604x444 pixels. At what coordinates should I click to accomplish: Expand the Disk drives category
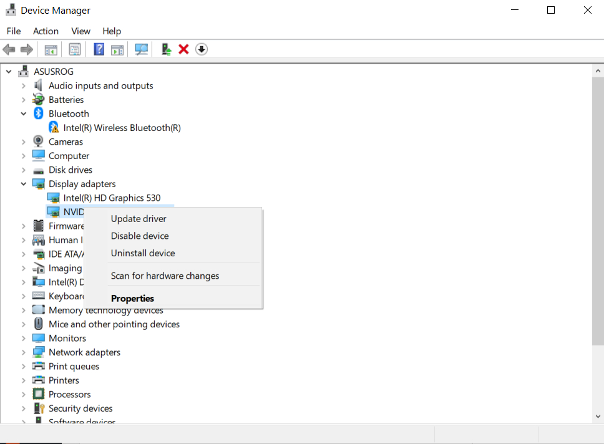point(24,170)
